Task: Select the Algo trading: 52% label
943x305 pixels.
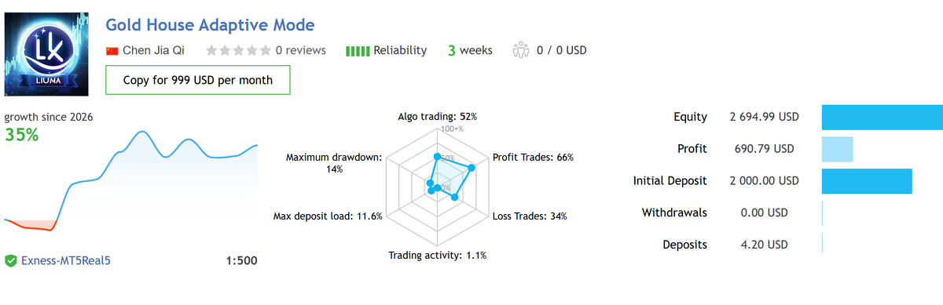Action: [x=438, y=116]
